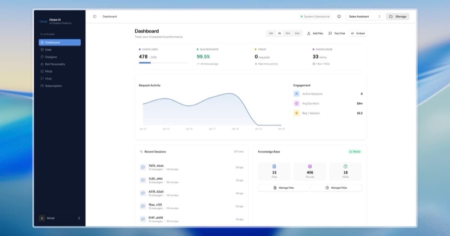Viewport: 450px width, 236px height.
Task: Expand the Aimal user account menu
Action: (60, 218)
